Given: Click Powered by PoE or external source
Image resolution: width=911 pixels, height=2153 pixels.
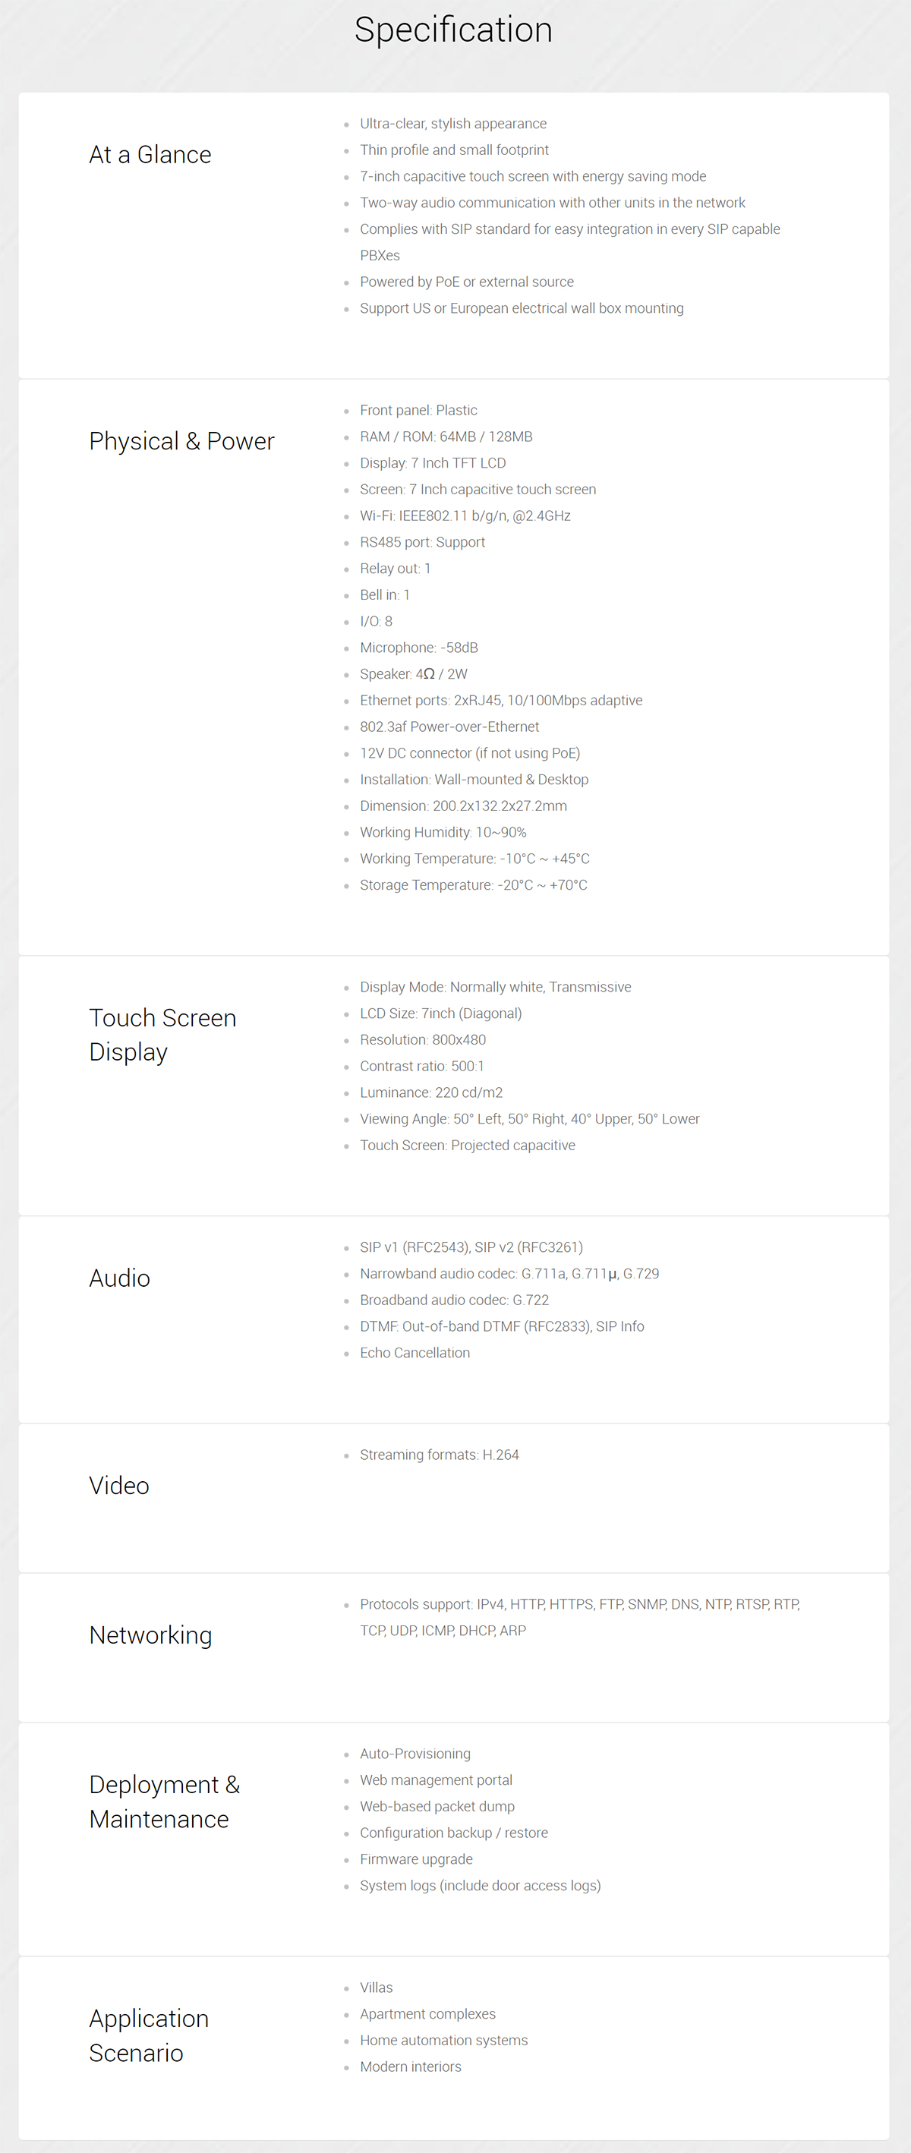Looking at the screenshot, I should [467, 282].
